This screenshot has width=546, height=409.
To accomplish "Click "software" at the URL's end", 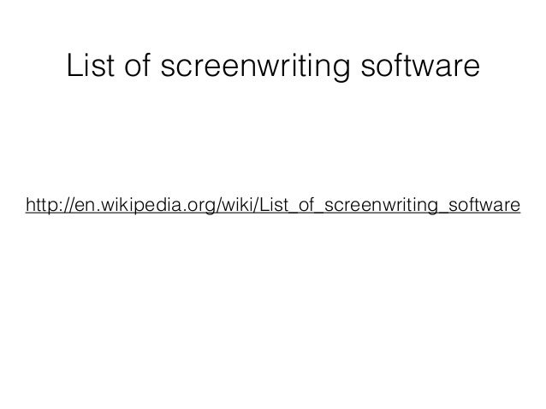I will 484,205.
